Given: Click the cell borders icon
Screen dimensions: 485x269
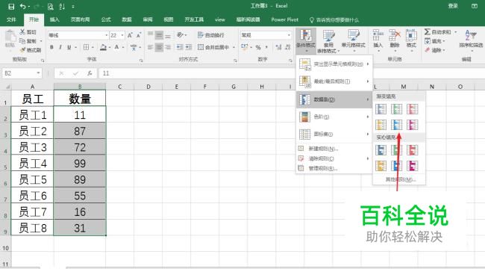Looking at the screenshot, I should (x=87, y=47).
